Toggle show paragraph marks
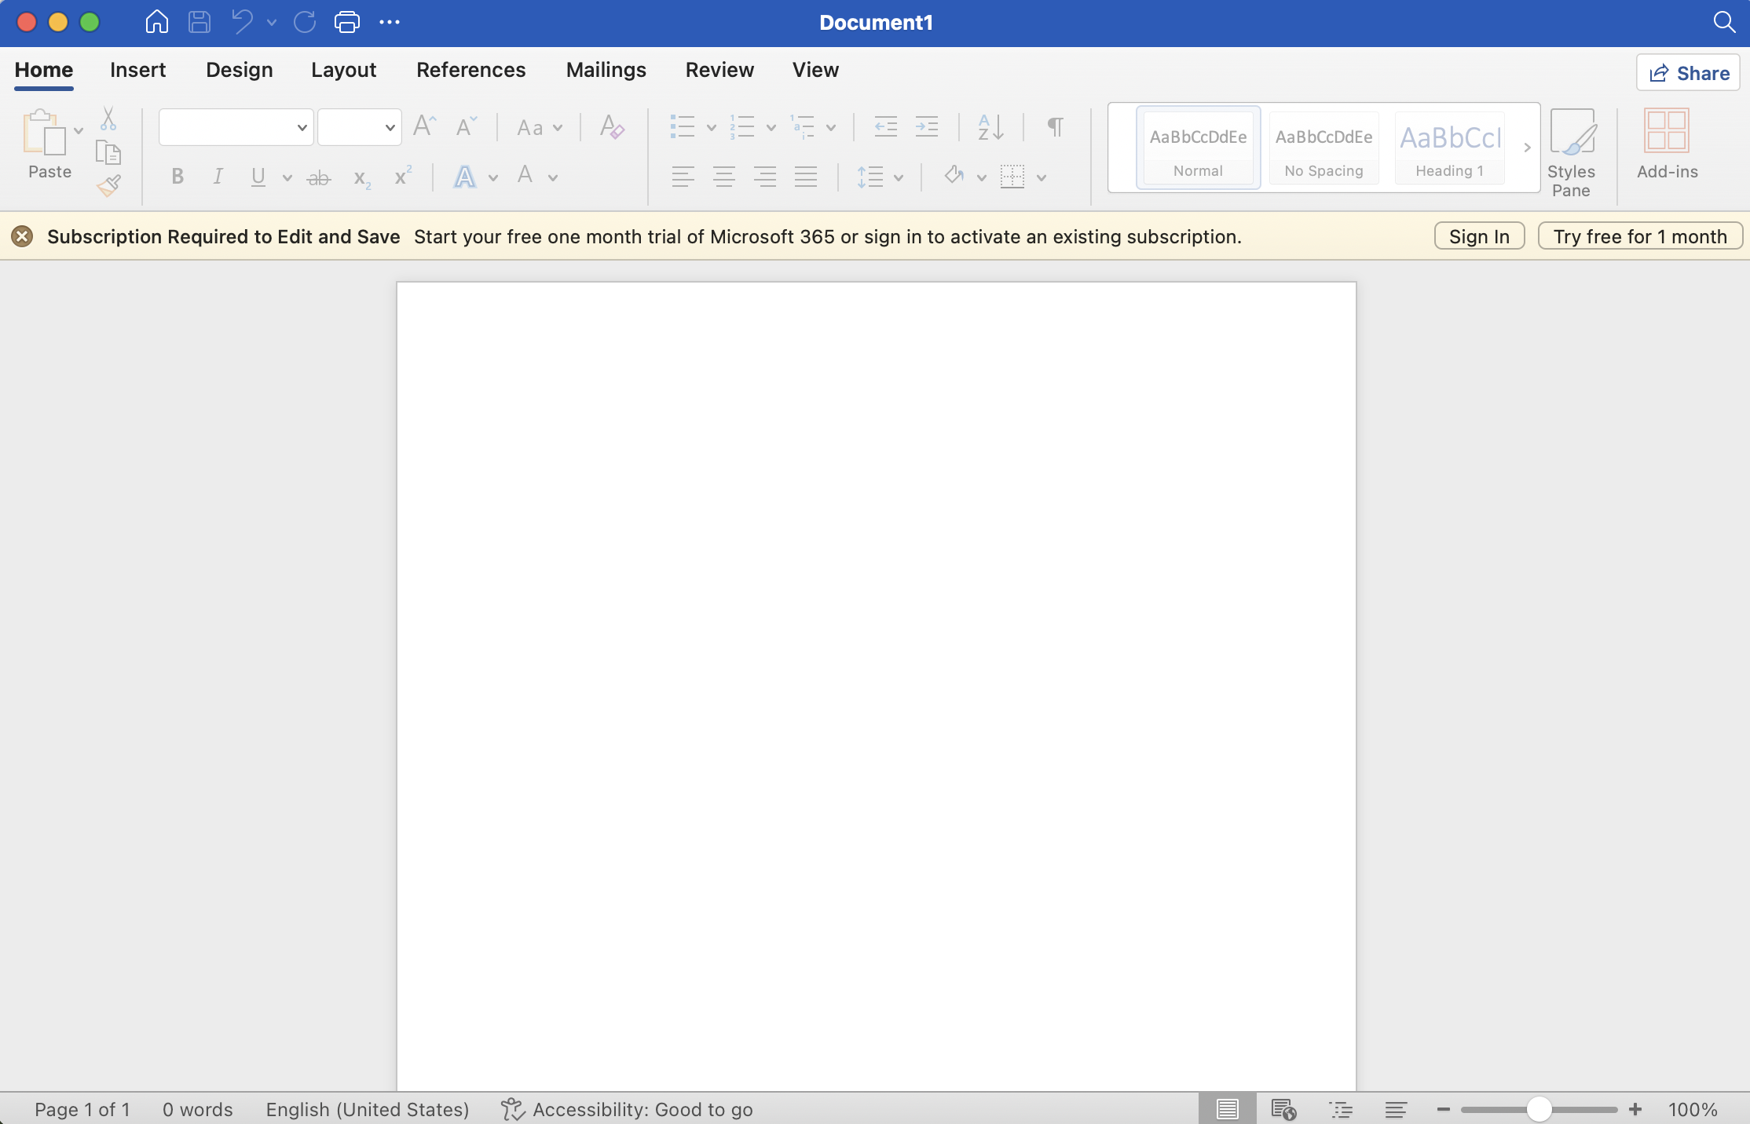Viewport: 1750px width, 1124px height. coord(1055,127)
